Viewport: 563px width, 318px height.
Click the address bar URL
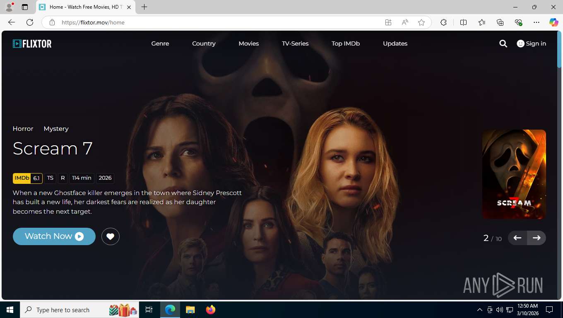tap(93, 22)
